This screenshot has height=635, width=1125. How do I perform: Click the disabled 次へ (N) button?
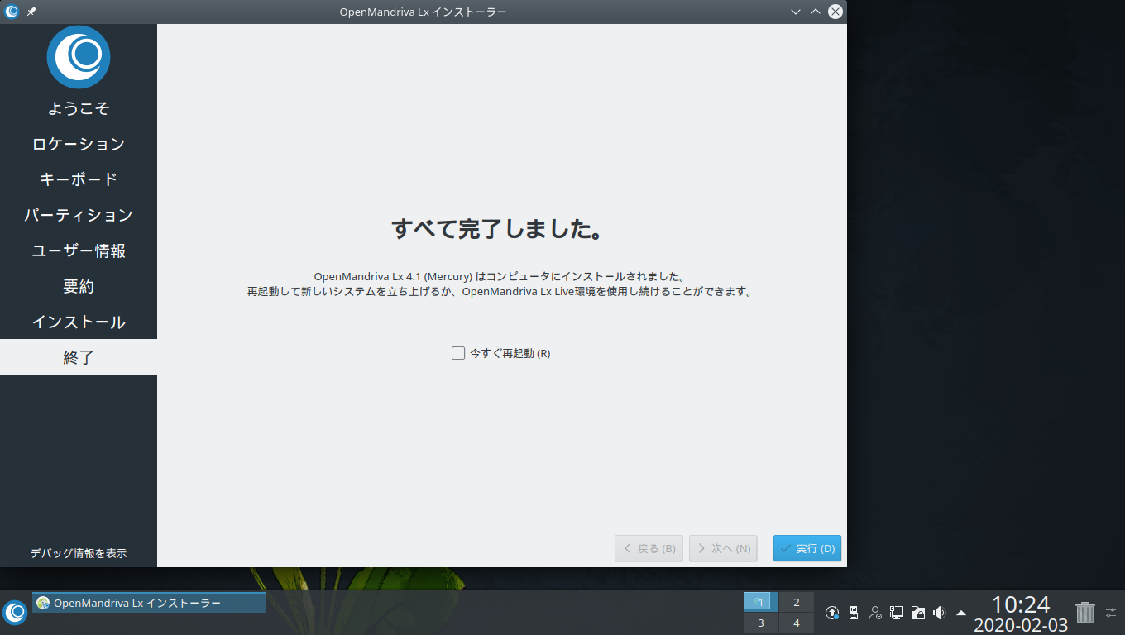click(x=723, y=548)
